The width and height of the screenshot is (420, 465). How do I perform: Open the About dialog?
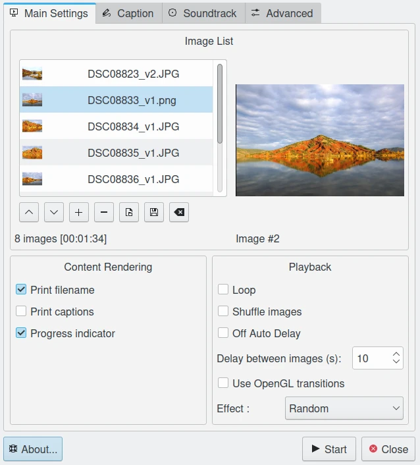pos(33,449)
